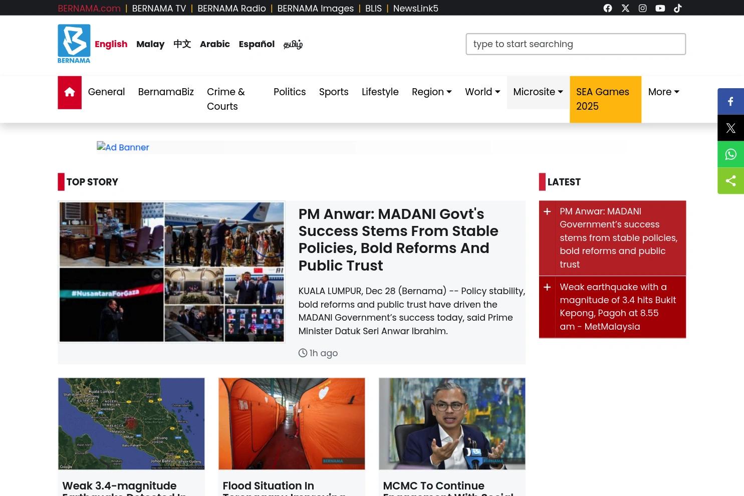The height and width of the screenshot is (496, 744).
Task: Open the Crime & Courts section
Action: click(x=226, y=99)
